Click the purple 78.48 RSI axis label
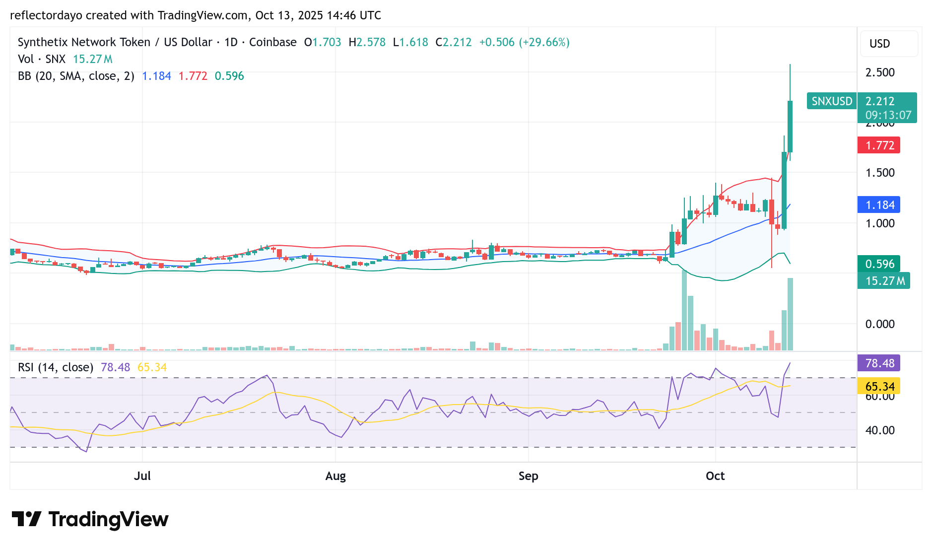 (879, 363)
